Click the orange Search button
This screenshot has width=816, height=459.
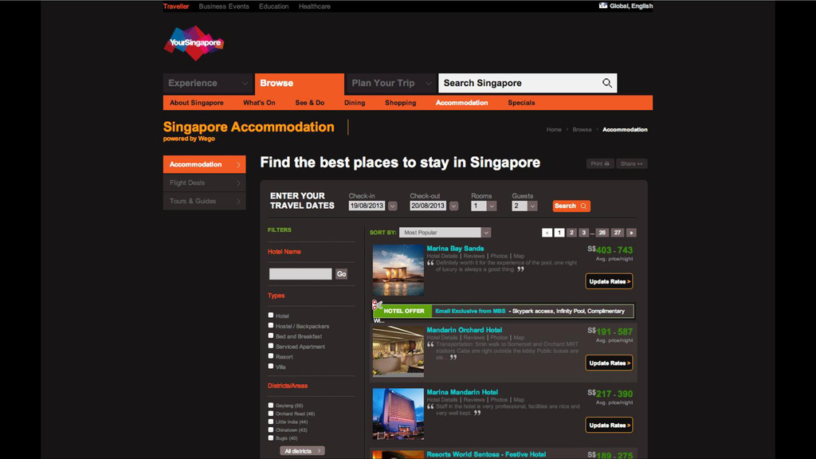(x=571, y=206)
